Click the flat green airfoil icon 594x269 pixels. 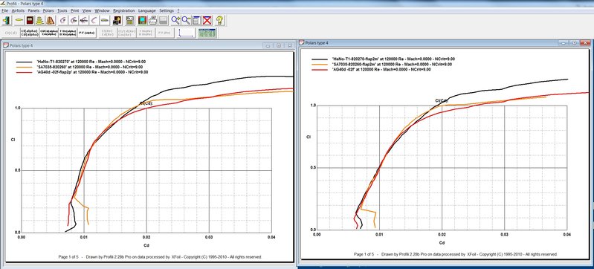pos(105,20)
